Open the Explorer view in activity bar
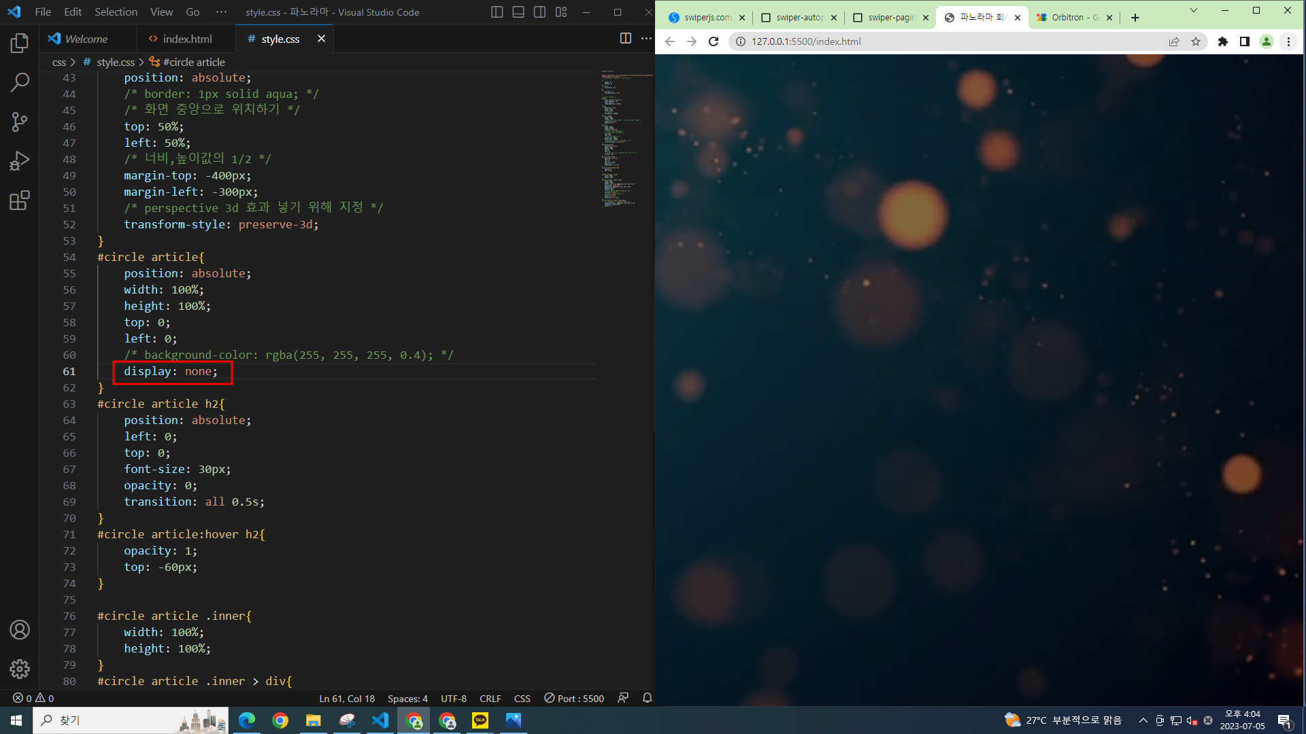Image resolution: width=1306 pixels, height=734 pixels. click(x=20, y=43)
